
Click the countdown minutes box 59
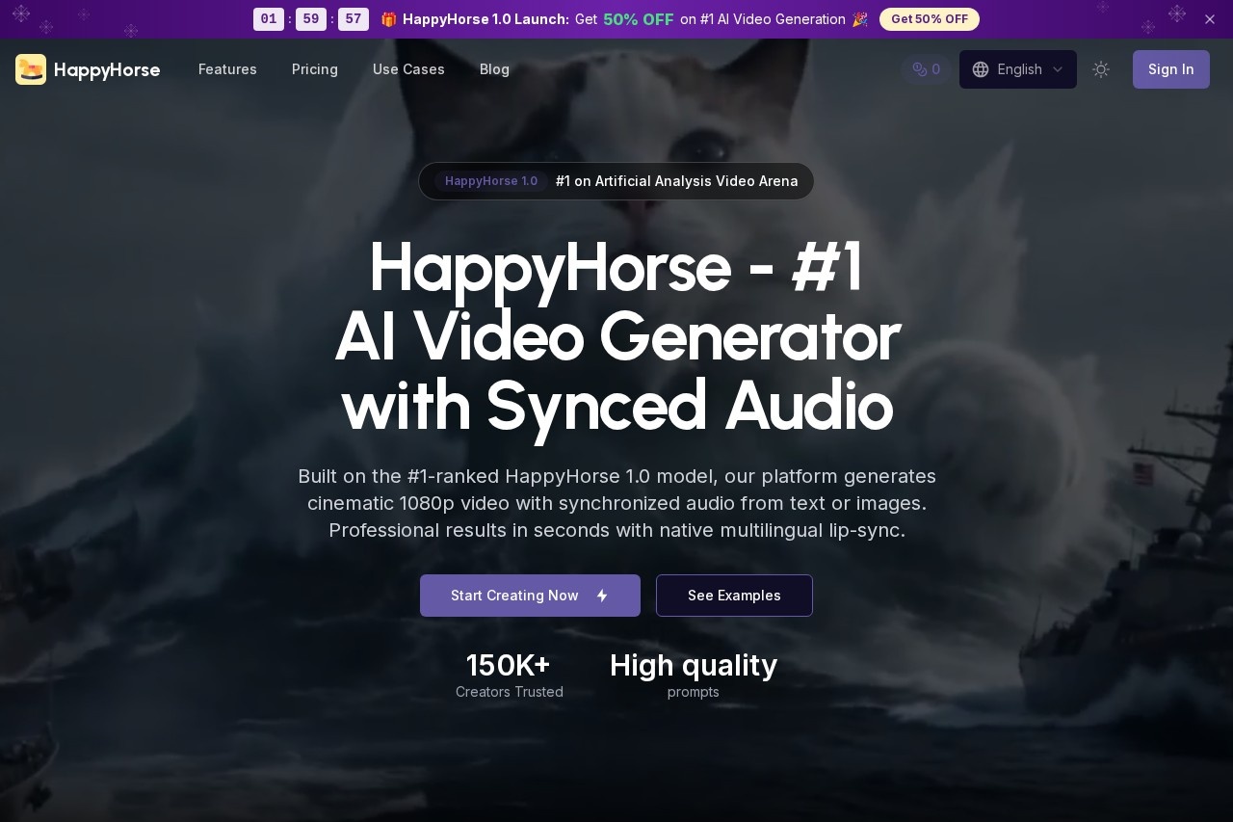click(x=311, y=19)
